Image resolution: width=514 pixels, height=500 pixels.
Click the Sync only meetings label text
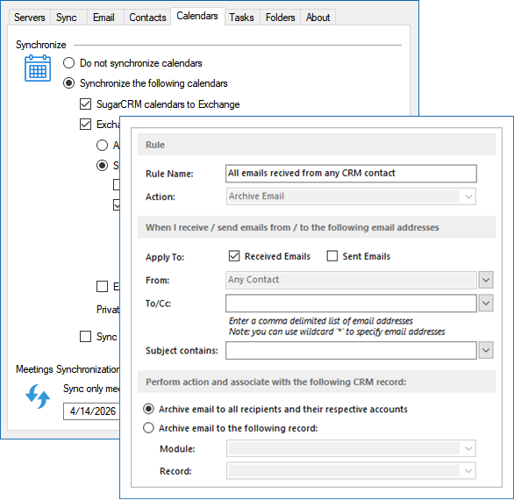[x=91, y=389]
